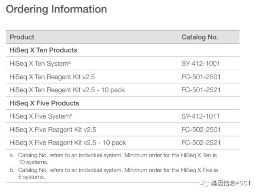Screen dimensions: 259x194
Task: Click catalog number SY-412-1011
Action: click(x=200, y=116)
